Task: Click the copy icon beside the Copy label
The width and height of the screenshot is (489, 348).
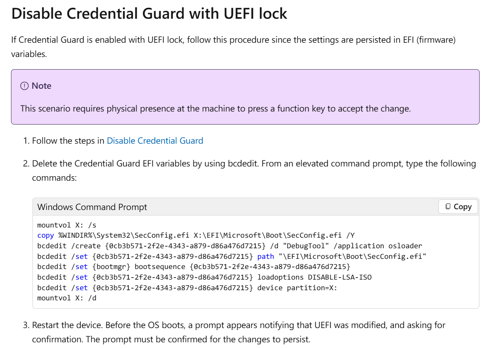Action: [x=448, y=207]
